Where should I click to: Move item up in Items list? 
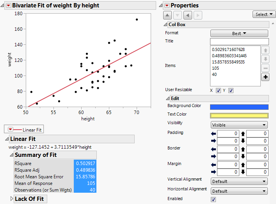pyautogui.click(x=265, y=50)
